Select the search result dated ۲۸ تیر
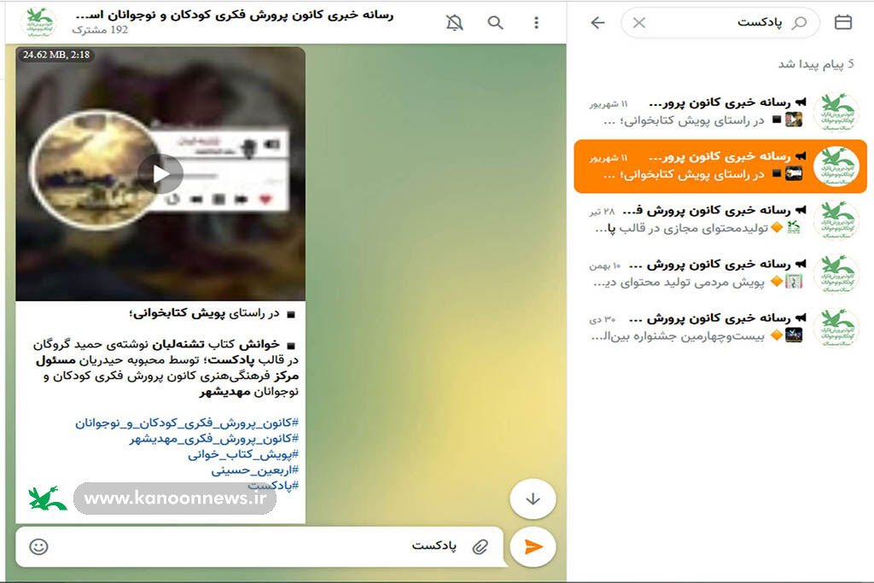This screenshot has width=874, height=583. pos(721,219)
